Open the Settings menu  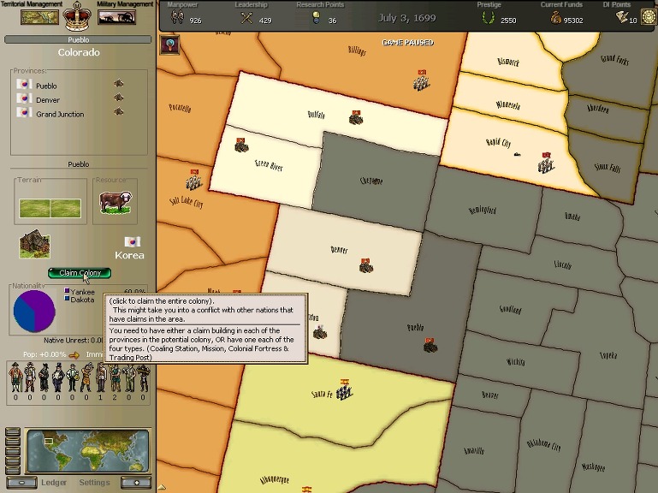pyautogui.click(x=94, y=483)
